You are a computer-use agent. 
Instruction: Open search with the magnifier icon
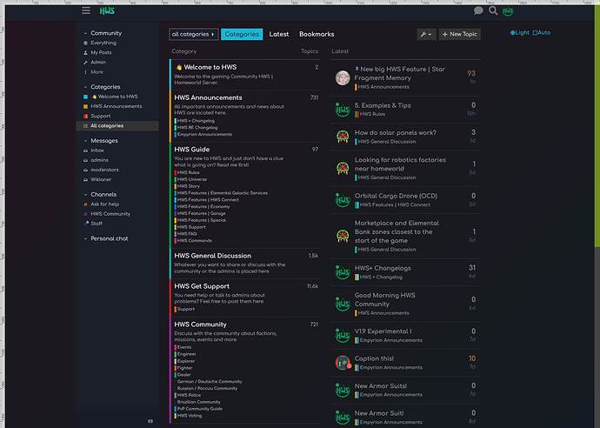(x=493, y=11)
